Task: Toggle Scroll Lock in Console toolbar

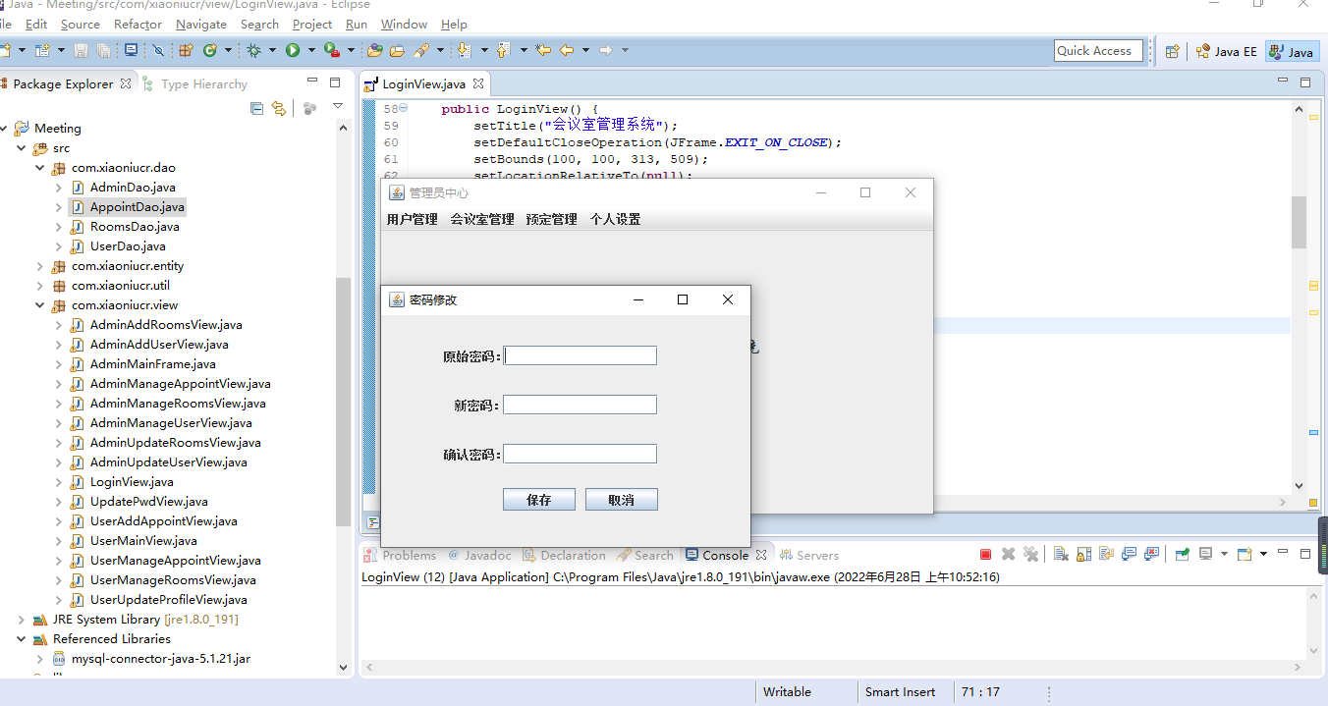Action: pos(1083,555)
